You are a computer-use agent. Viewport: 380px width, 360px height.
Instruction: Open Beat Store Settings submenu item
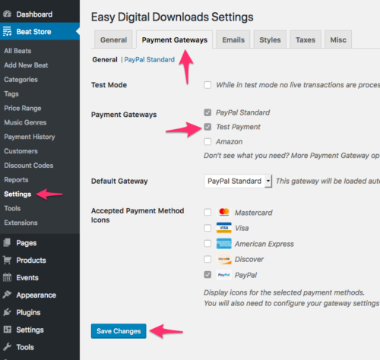[17, 194]
